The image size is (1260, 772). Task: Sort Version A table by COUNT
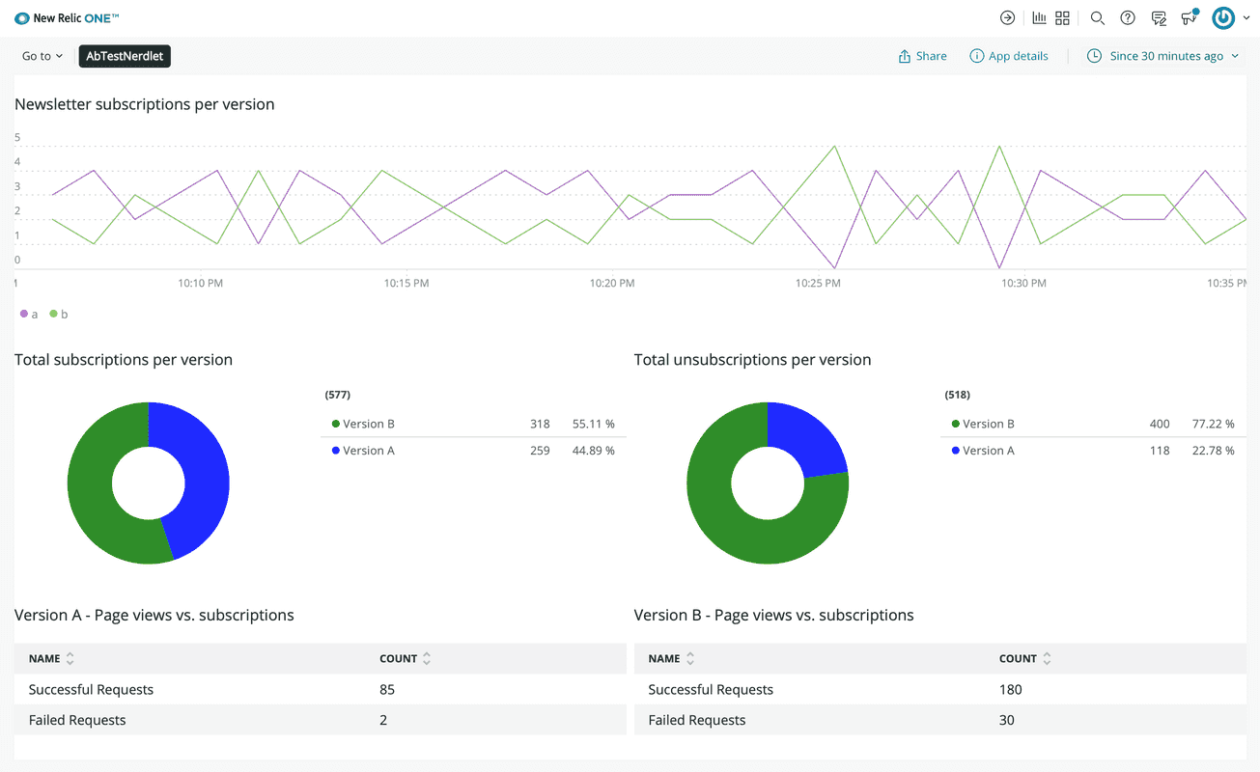pos(406,659)
